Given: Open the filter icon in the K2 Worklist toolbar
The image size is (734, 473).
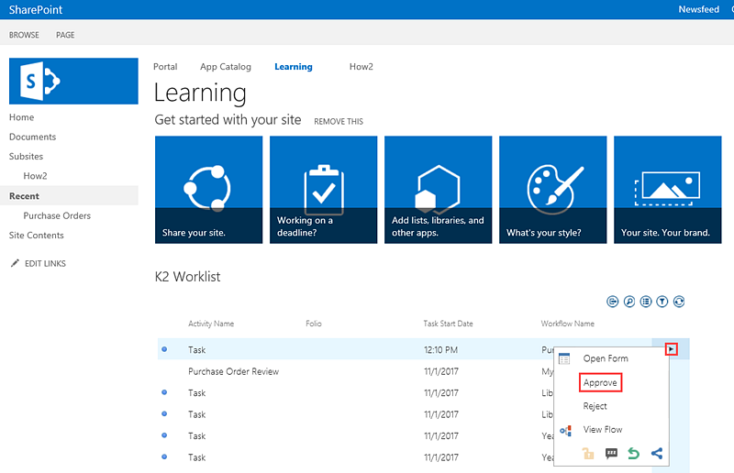Looking at the screenshot, I should 662,302.
